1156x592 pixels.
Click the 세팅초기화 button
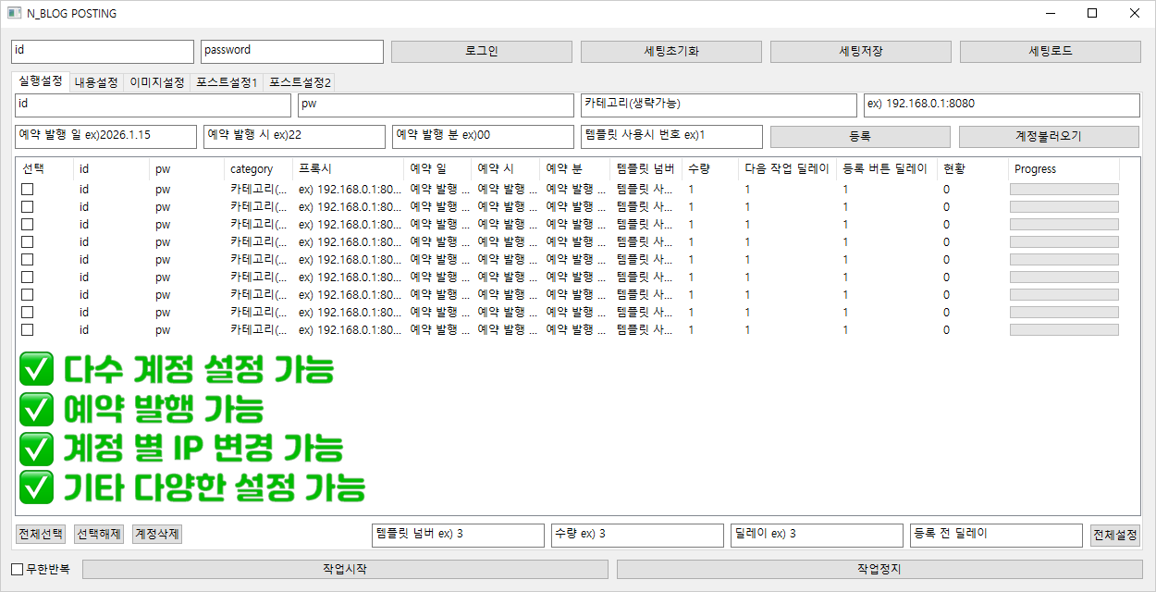(x=670, y=52)
